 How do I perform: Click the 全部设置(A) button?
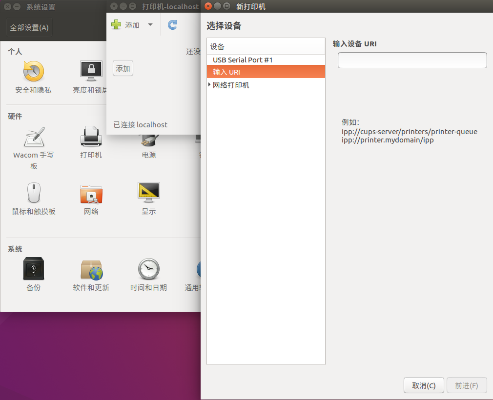point(29,28)
